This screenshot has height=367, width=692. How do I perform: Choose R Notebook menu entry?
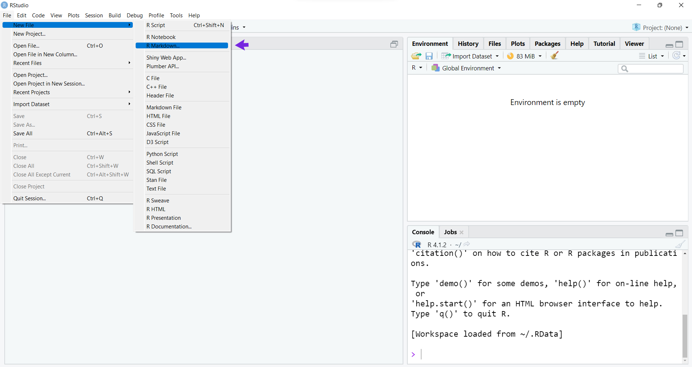[182, 37]
